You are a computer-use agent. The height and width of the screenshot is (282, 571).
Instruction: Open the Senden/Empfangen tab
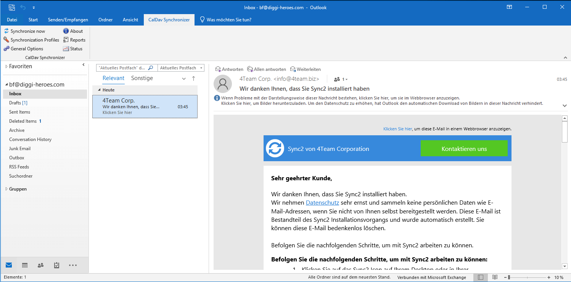[68, 20]
